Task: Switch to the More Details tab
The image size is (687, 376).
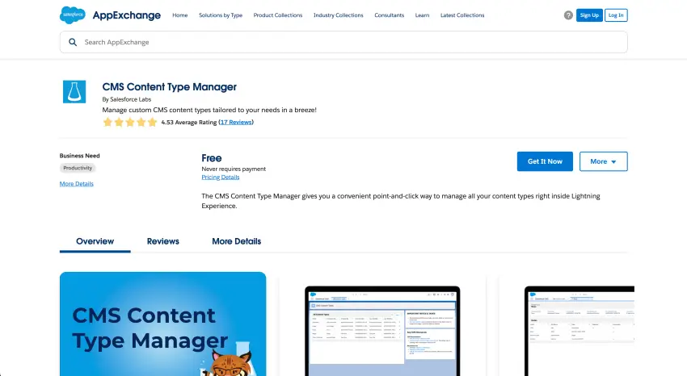Action: tap(237, 241)
